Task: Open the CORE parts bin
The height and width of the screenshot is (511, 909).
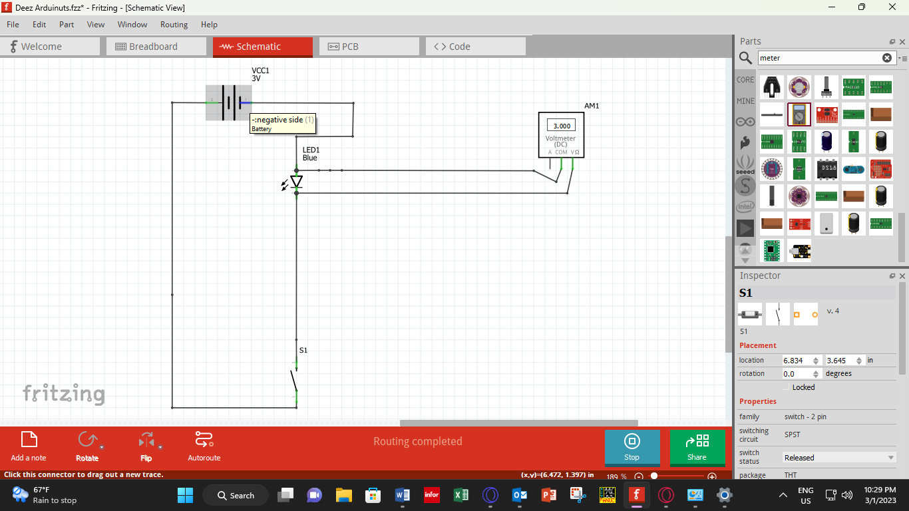Action: [x=745, y=79]
